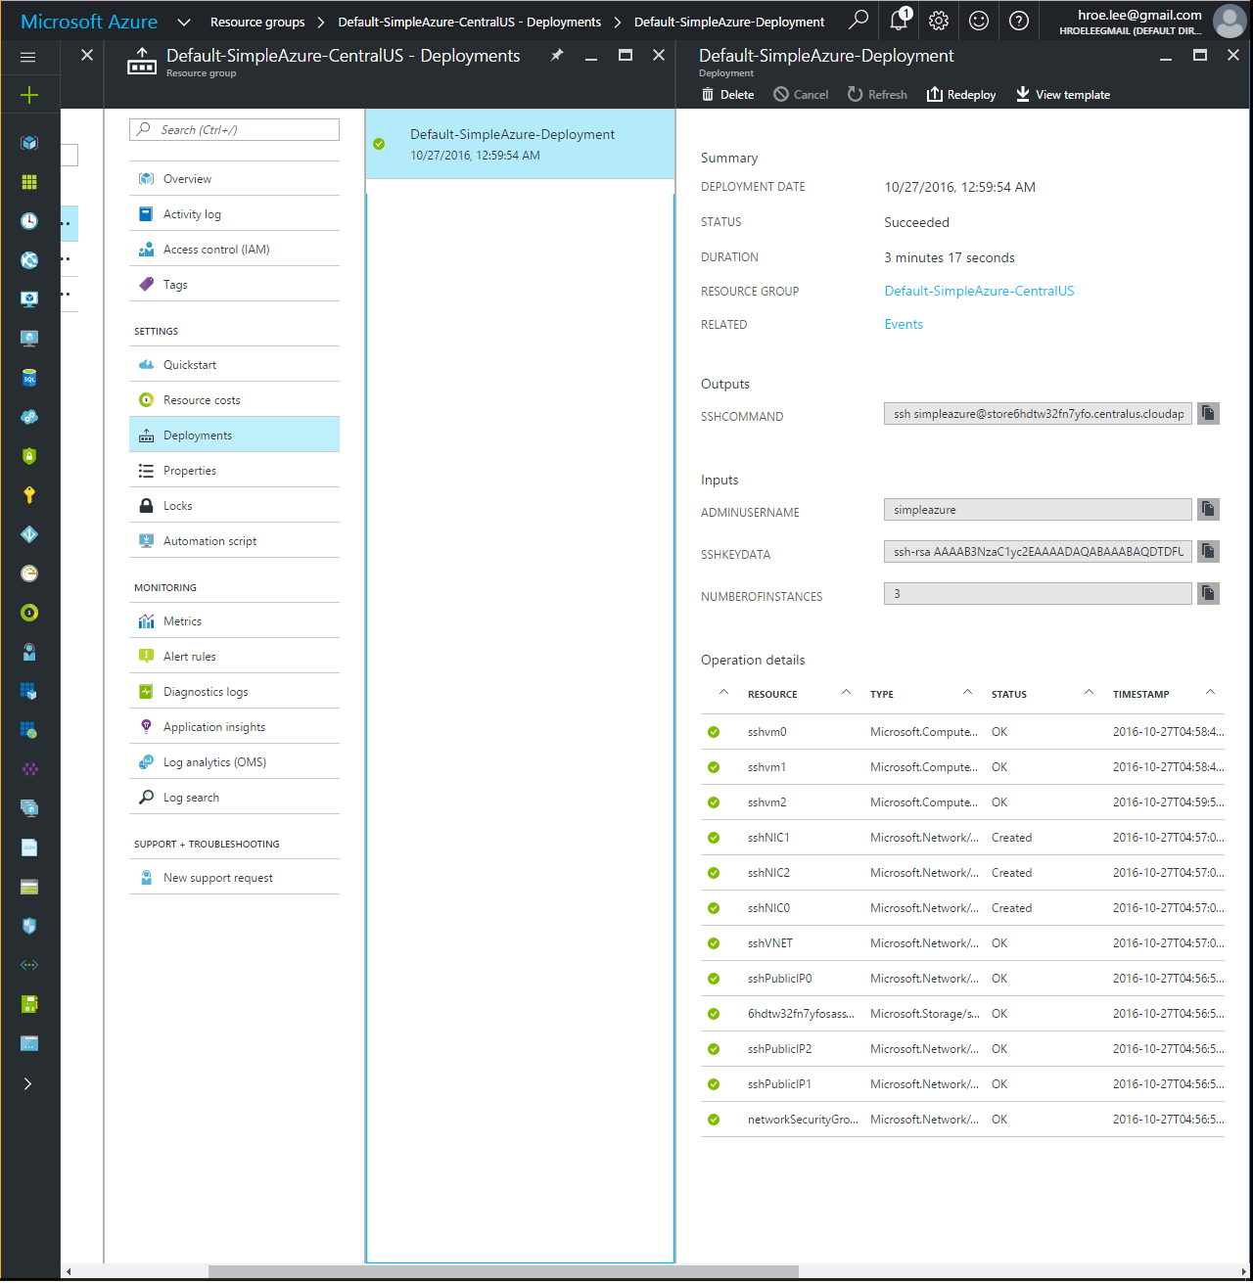The width and height of the screenshot is (1253, 1283).
Task: Open Quickstart menu item
Action: coord(234,365)
